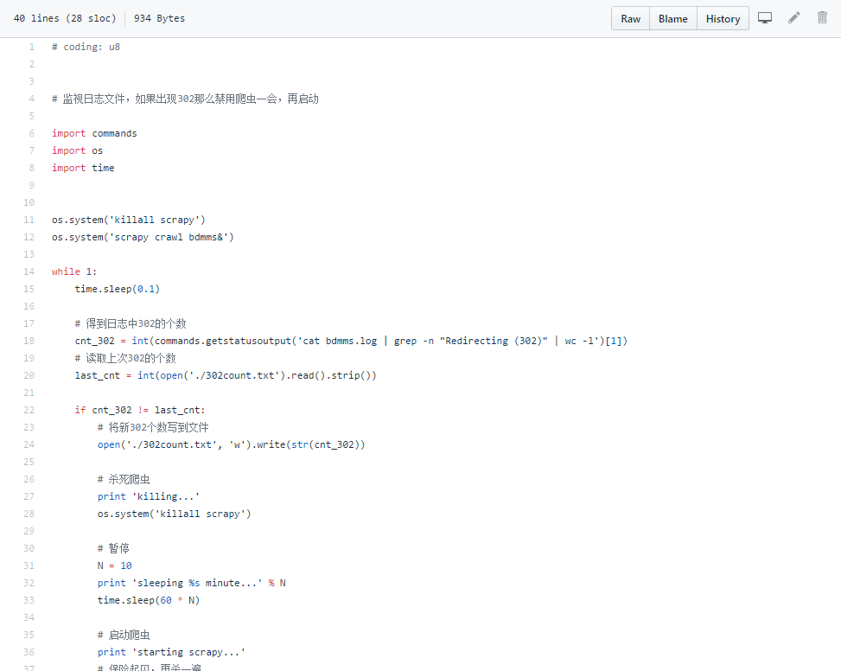Open the Blame view
This screenshot has width=841, height=671.
coord(673,19)
